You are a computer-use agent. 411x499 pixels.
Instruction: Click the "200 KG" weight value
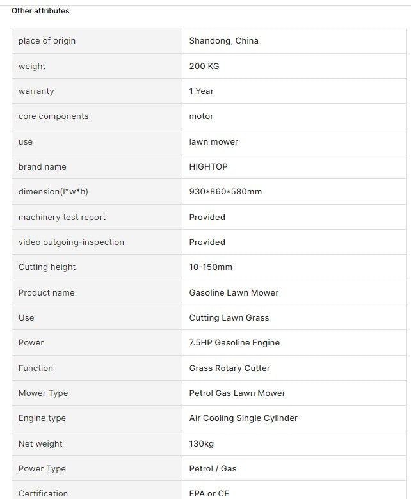[204, 66]
